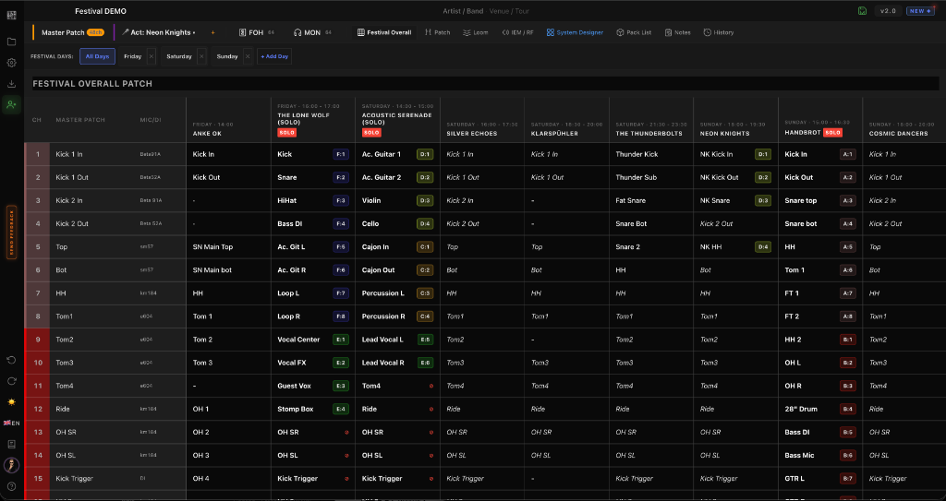Click The Thunderbolts column header

[x=651, y=120]
